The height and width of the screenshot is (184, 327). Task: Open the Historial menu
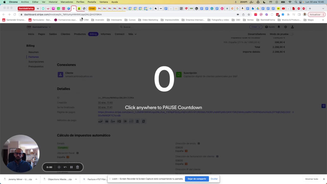[x=53, y=2]
